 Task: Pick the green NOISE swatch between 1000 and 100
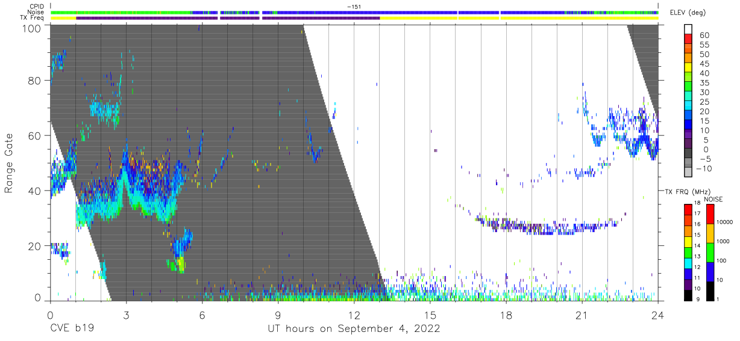click(710, 252)
